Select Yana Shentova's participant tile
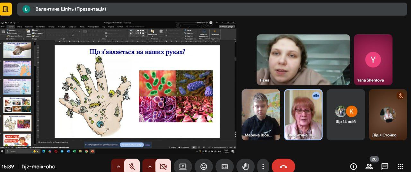The width and height of the screenshot is (411, 172). point(373,60)
